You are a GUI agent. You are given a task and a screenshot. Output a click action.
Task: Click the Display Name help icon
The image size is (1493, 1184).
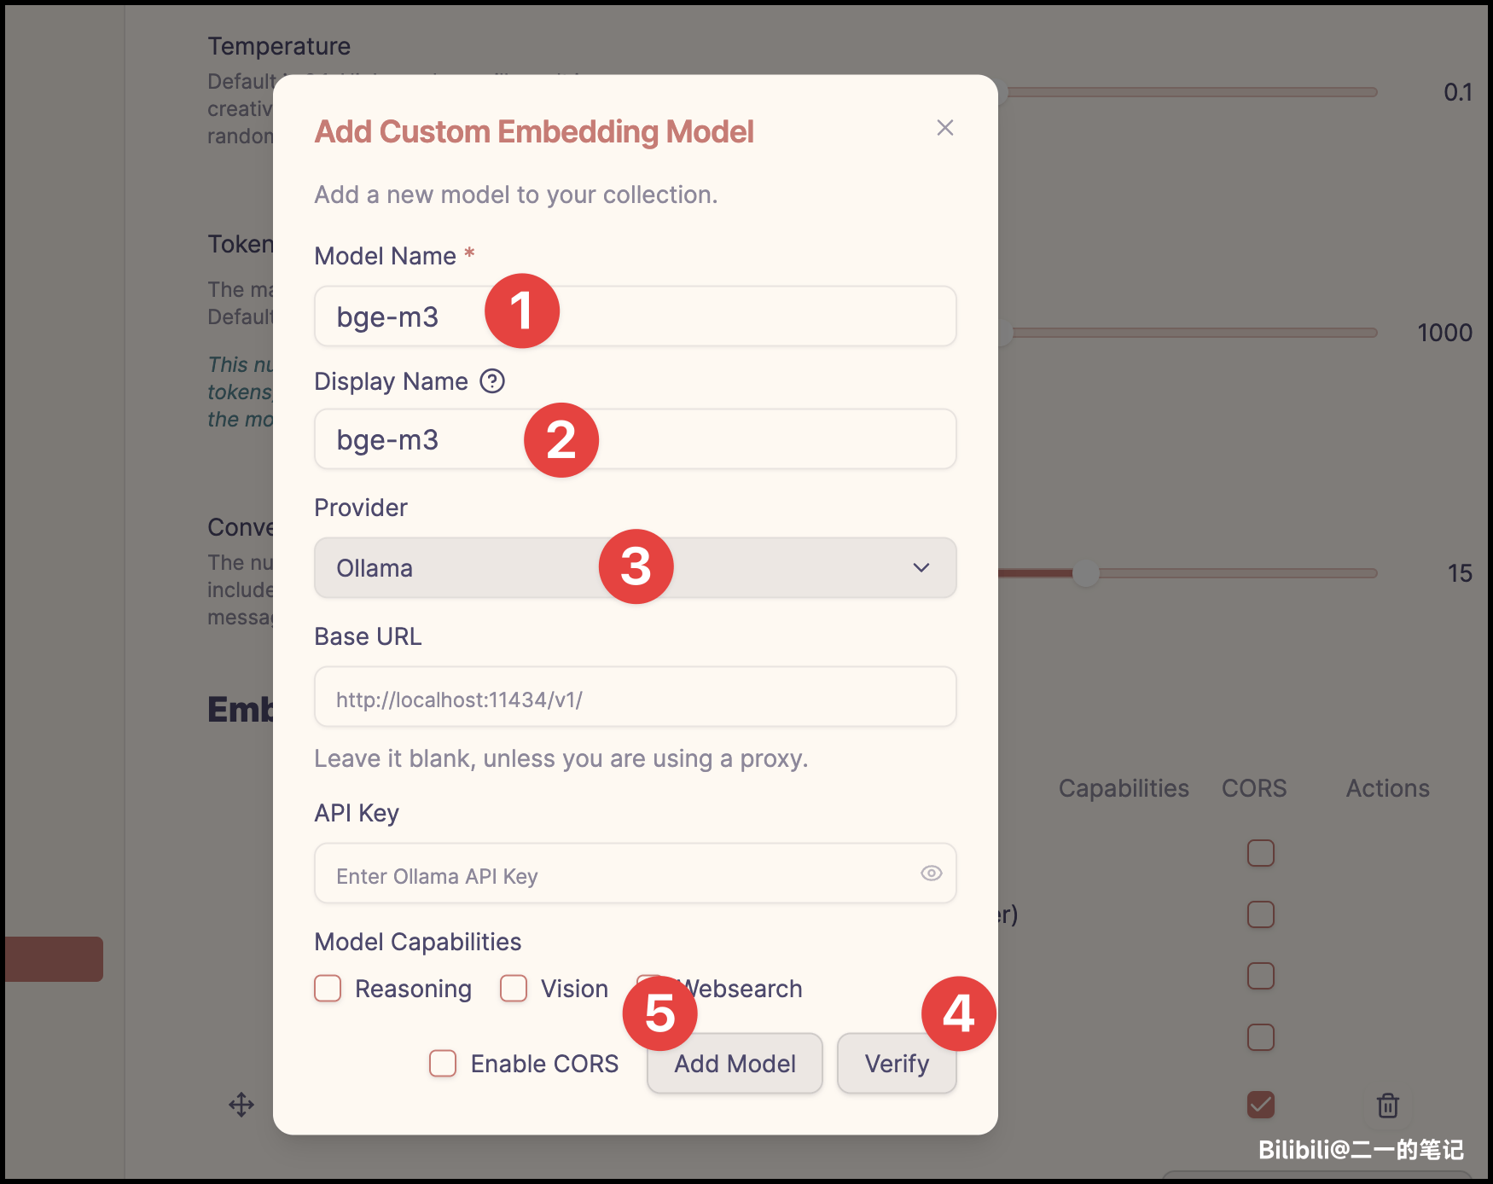point(492,381)
